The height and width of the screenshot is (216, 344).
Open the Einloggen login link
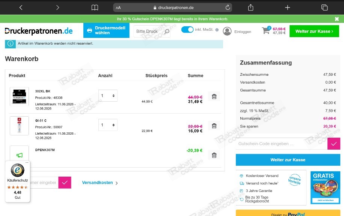click(x=243, y=32)
